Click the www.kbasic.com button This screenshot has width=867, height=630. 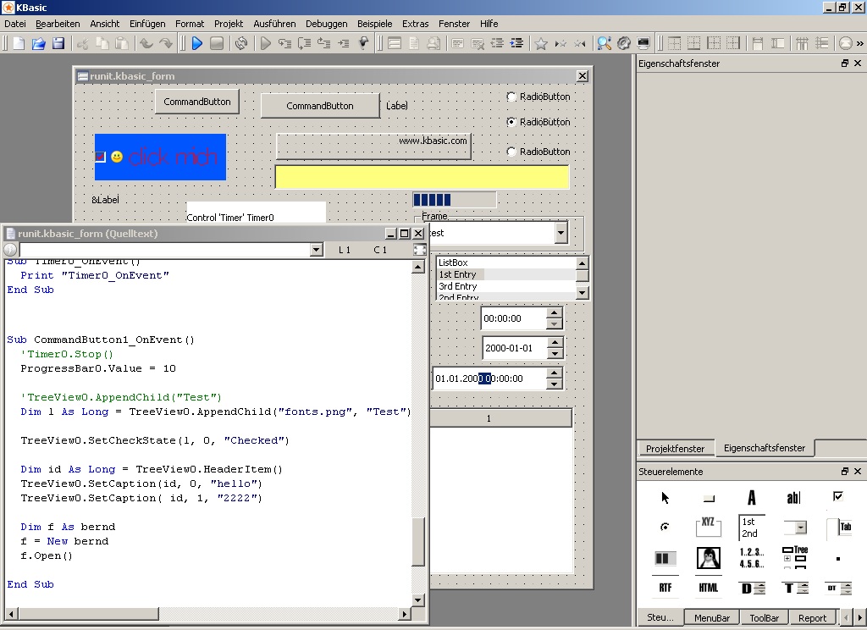pos(373,146)
